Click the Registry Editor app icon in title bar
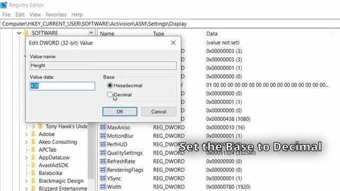Viewport: 340px width, 191px height. [x=4, y=5]
